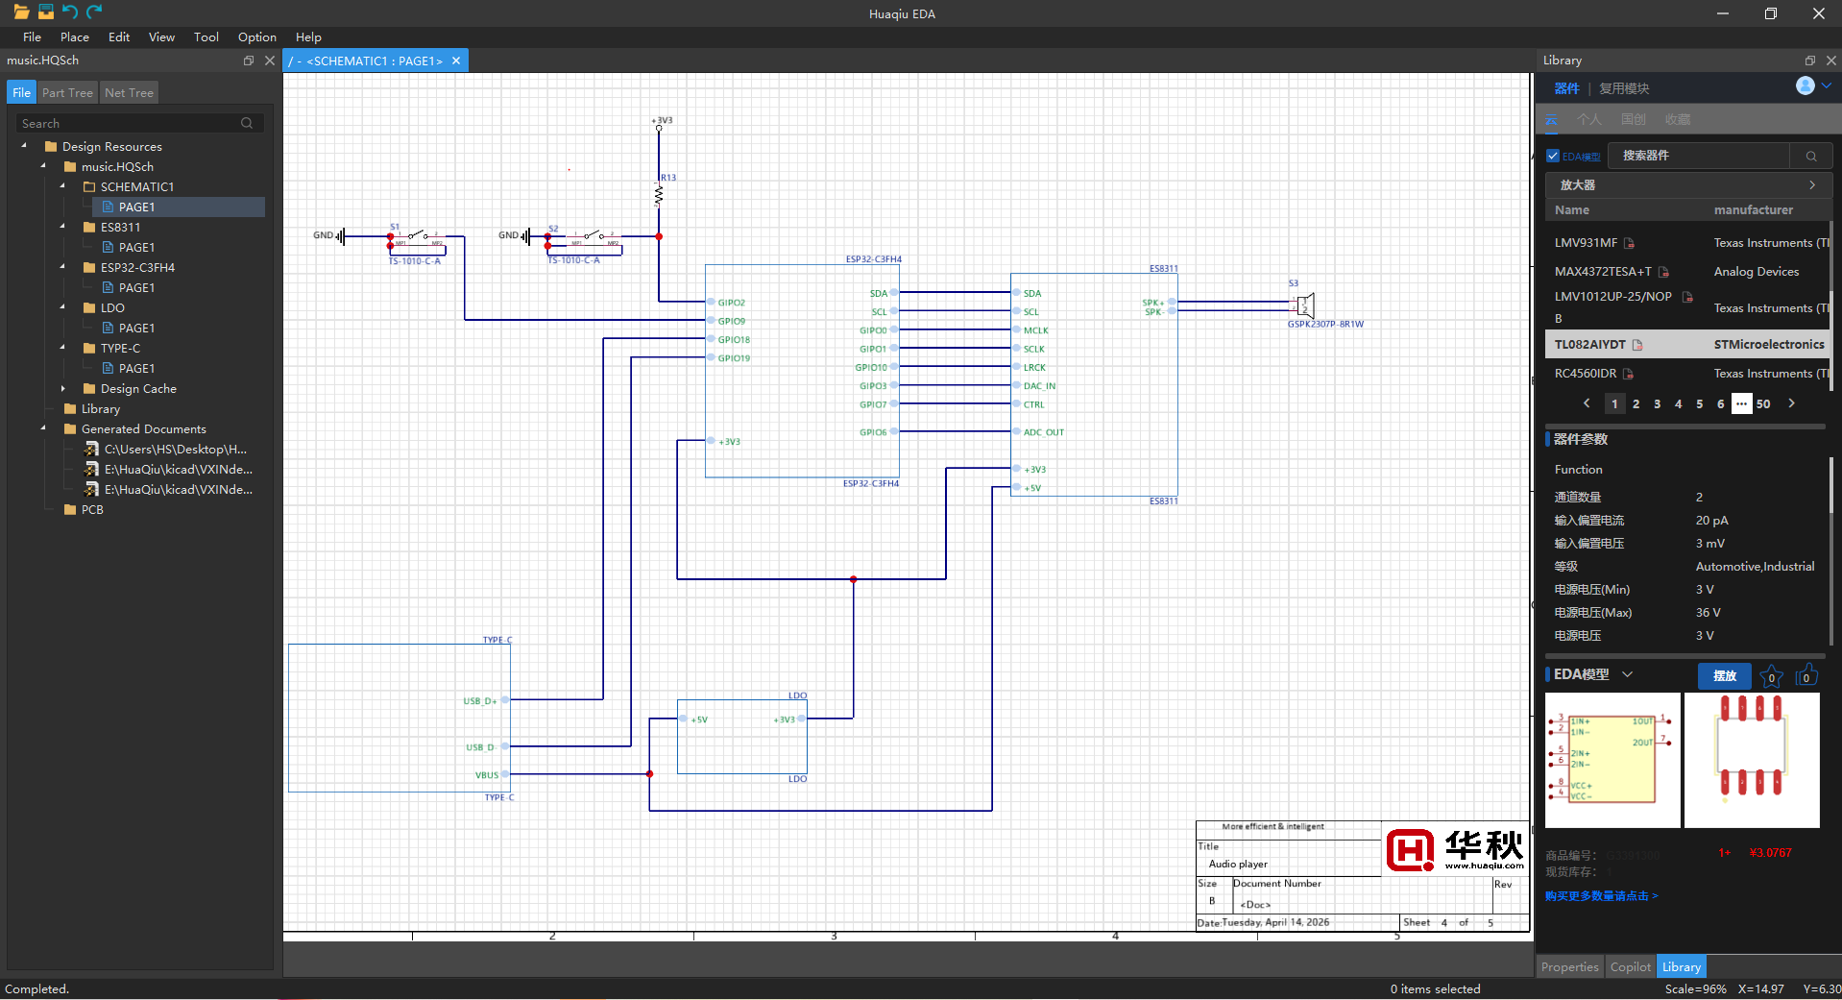The image size is (1842, 1000).
Task: Open the 放大器 category selector
Action: (1685, 184)
